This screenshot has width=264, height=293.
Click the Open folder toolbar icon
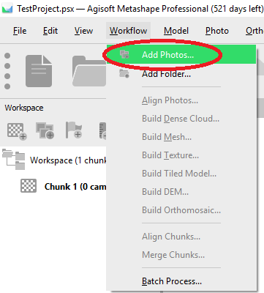pyautogui.click(x=89, y=71)
